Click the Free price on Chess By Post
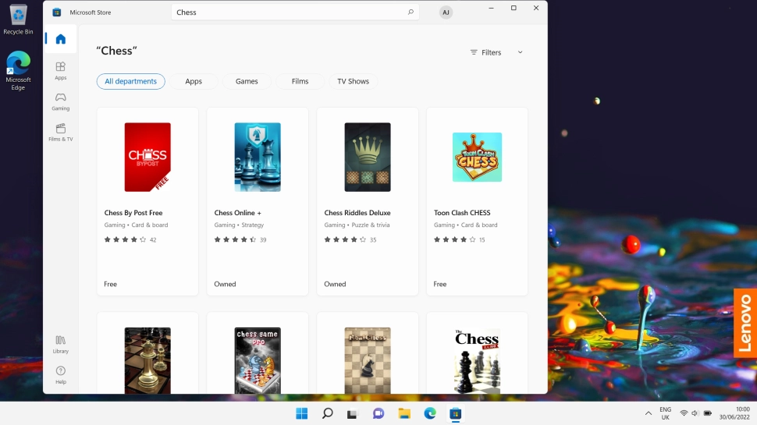757x425 pixels. point(111,284)
